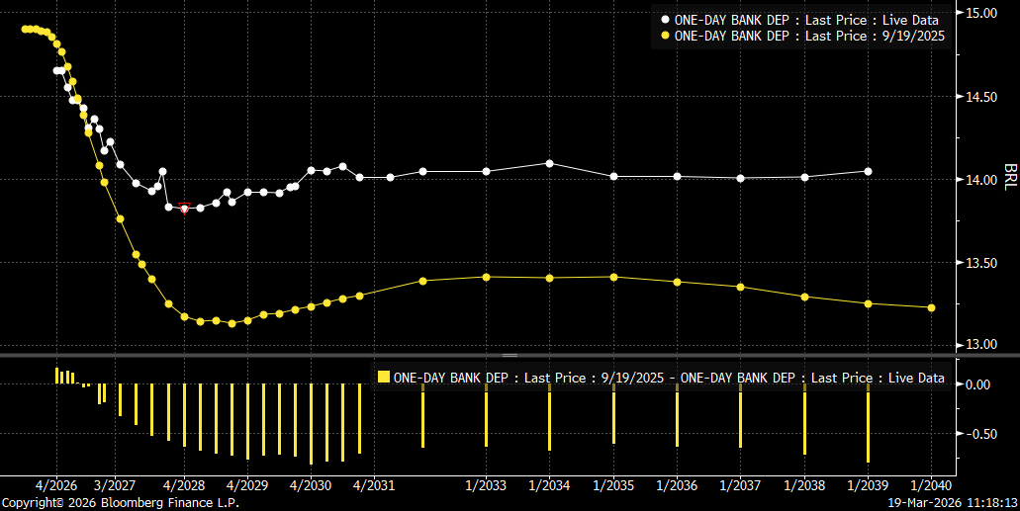Click the yellow 9/19/2025 legend marker in top legend
This screenshot has height=511, width=1020.
(665, 36)
